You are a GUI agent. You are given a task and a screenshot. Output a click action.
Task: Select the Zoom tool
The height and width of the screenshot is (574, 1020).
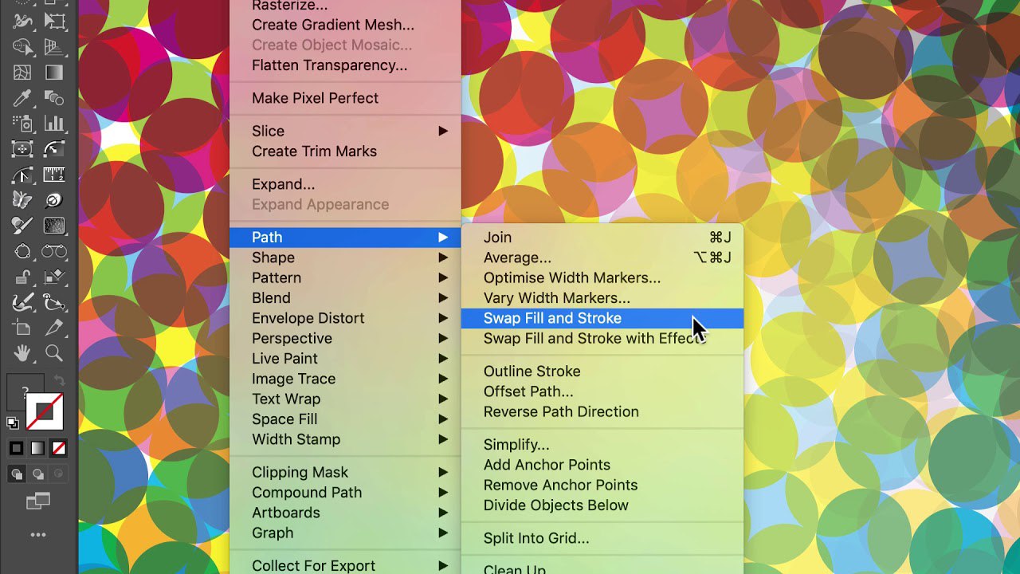click(x=54, y=353)
